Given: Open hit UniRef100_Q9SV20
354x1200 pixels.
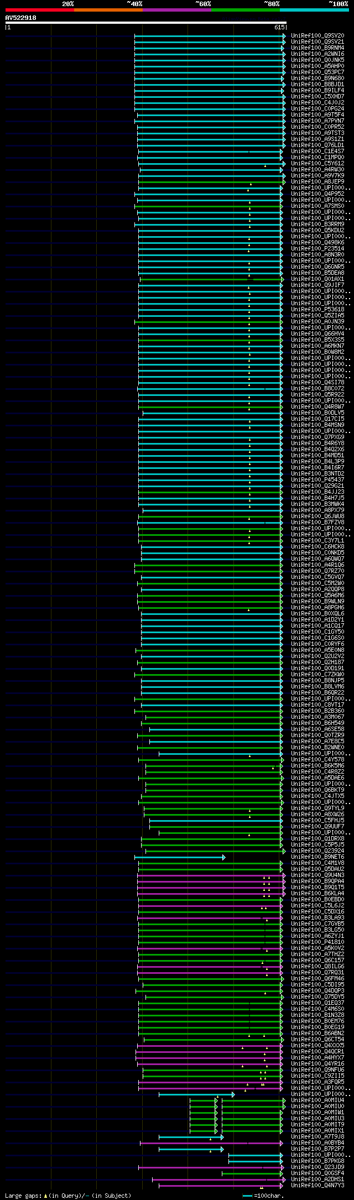Looking at the screenshot, I should [x=317, y=36].
